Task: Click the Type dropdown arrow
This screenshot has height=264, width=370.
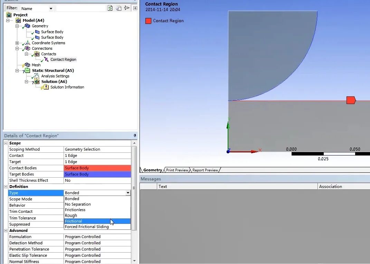Action: (x=128, y=193)
